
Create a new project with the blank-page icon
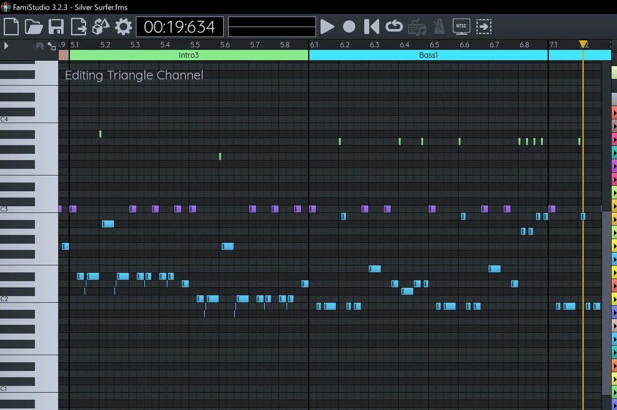coord(11,26)
